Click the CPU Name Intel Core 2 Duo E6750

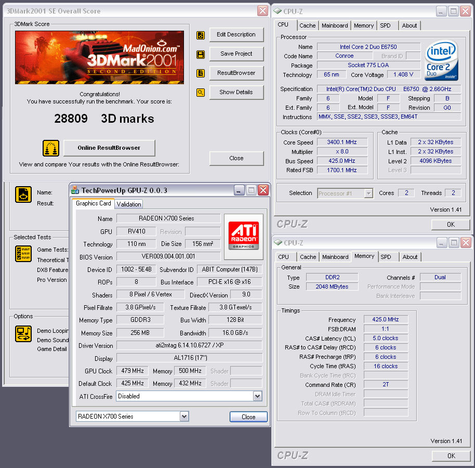coord(368,47)
